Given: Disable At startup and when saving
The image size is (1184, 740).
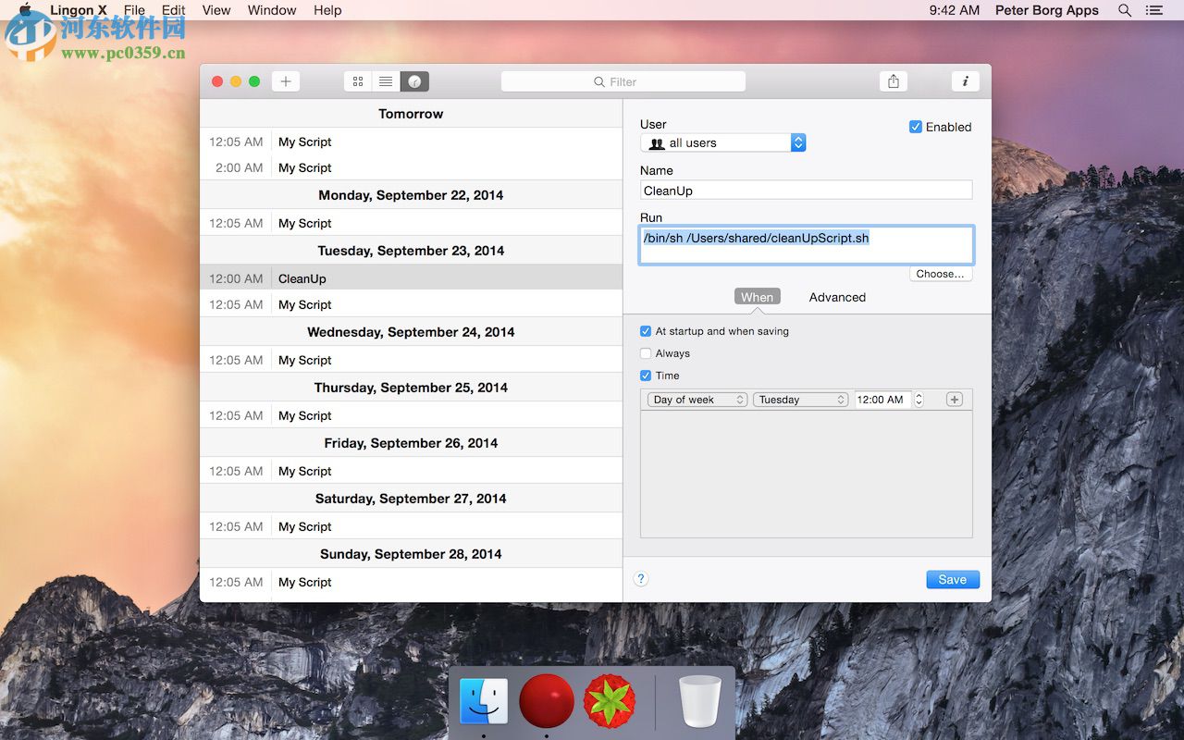Looking at the screenshot, I should click(x=646, y=331).
